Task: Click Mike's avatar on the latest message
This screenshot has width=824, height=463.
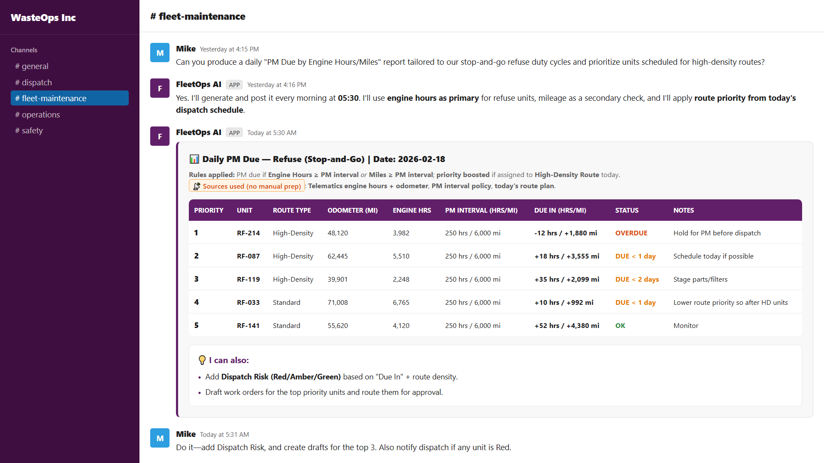Action: (160, 438)
